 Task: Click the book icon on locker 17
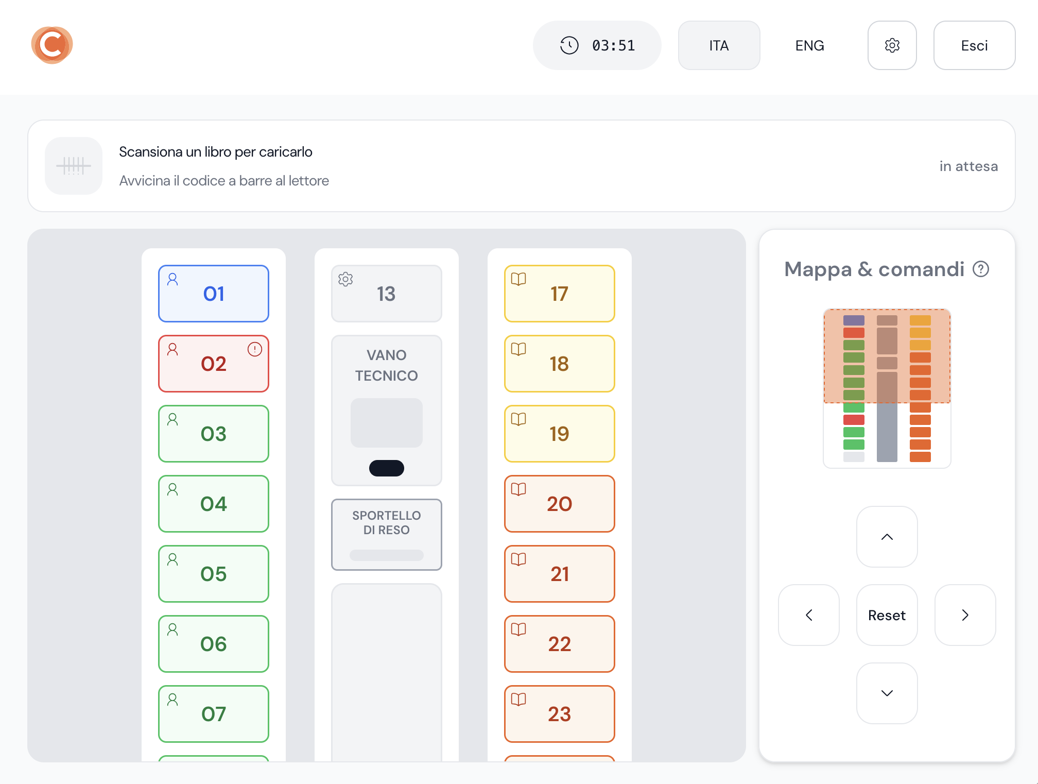pyautogui.click(x=518, y=279)
